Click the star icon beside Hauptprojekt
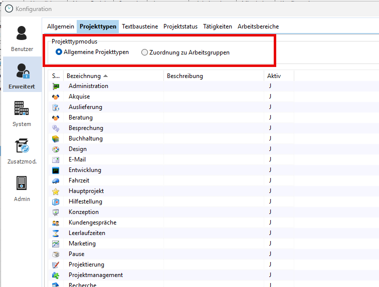 click(x=56, y=191)
